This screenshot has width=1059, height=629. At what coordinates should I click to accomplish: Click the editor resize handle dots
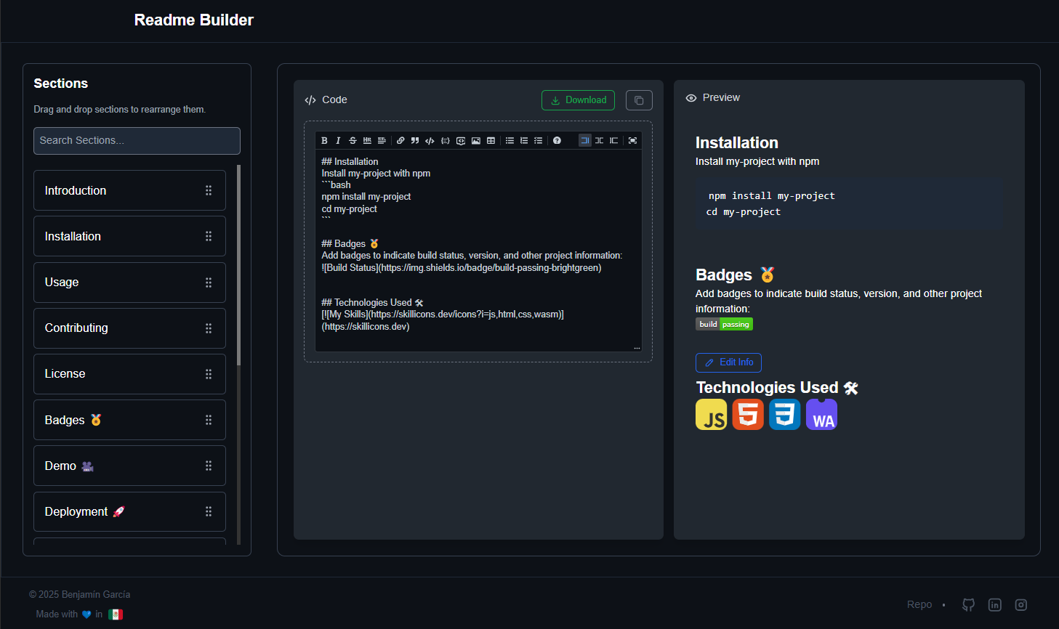pyautogui.click(x=637, y=348)
